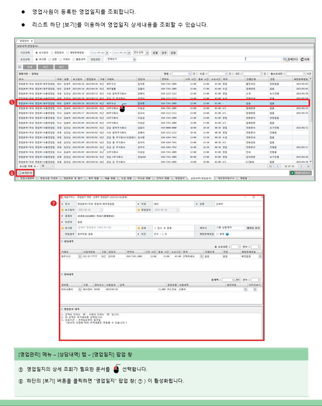Click the 엑셀다운로드 Excel download button

[x=300, y=173]
